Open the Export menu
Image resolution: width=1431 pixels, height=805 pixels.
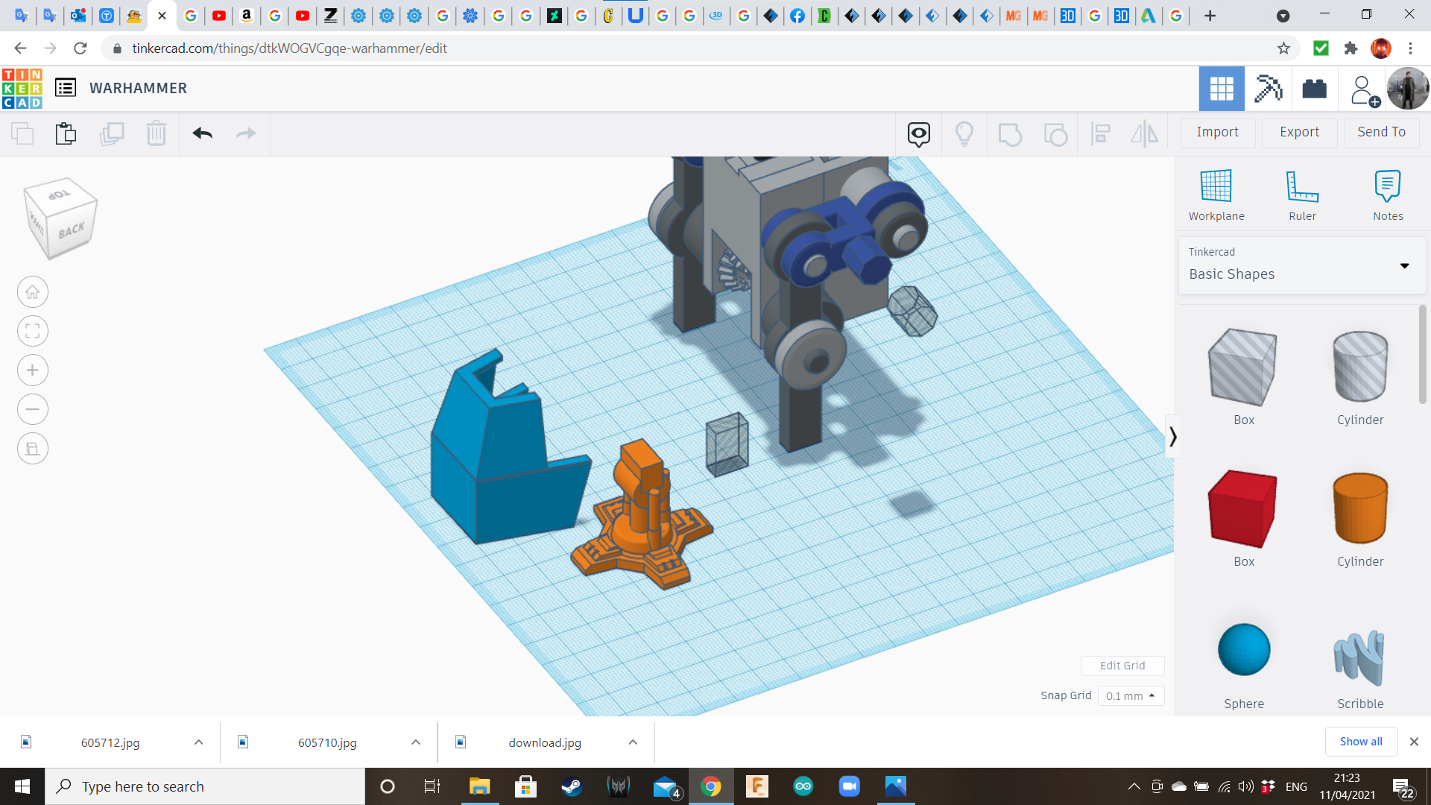[x=1299, y=132]
